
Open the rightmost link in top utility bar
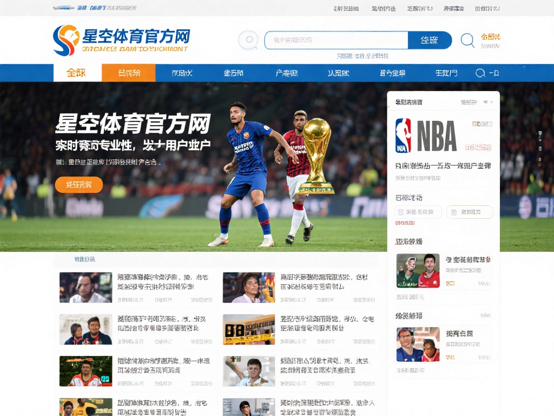[487, 8]
